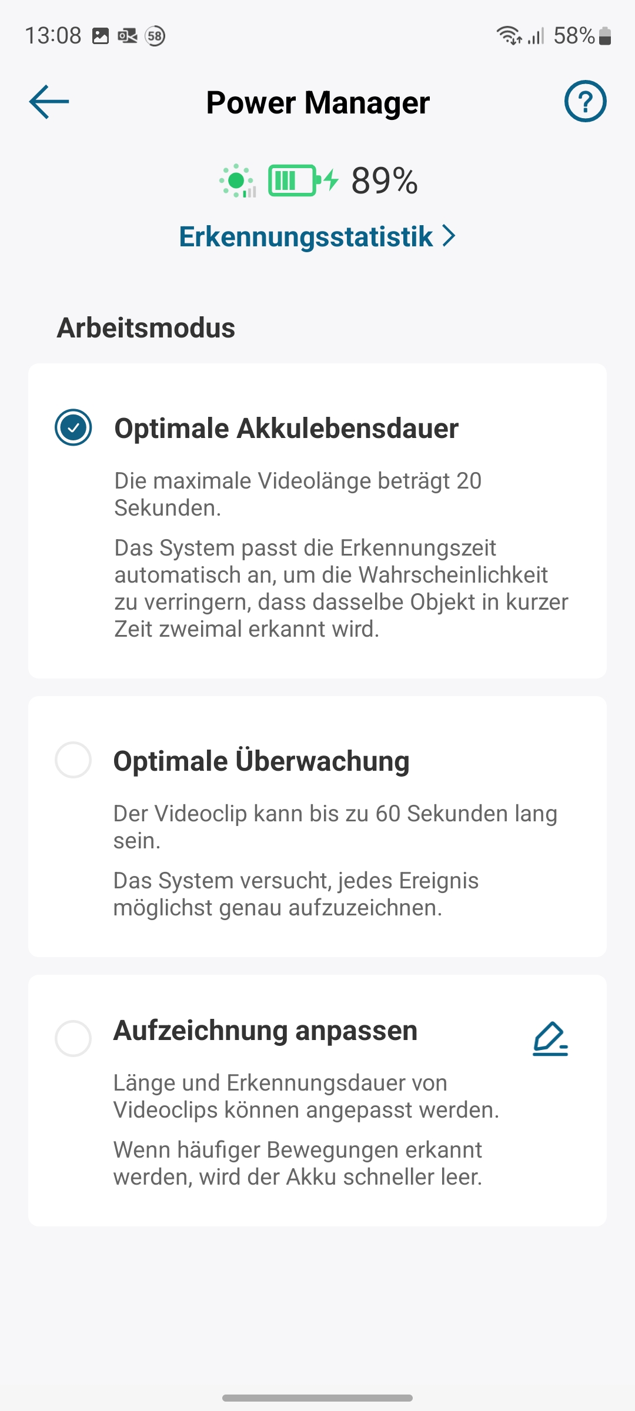Tap the home gesture bar at bottom

317,1397
